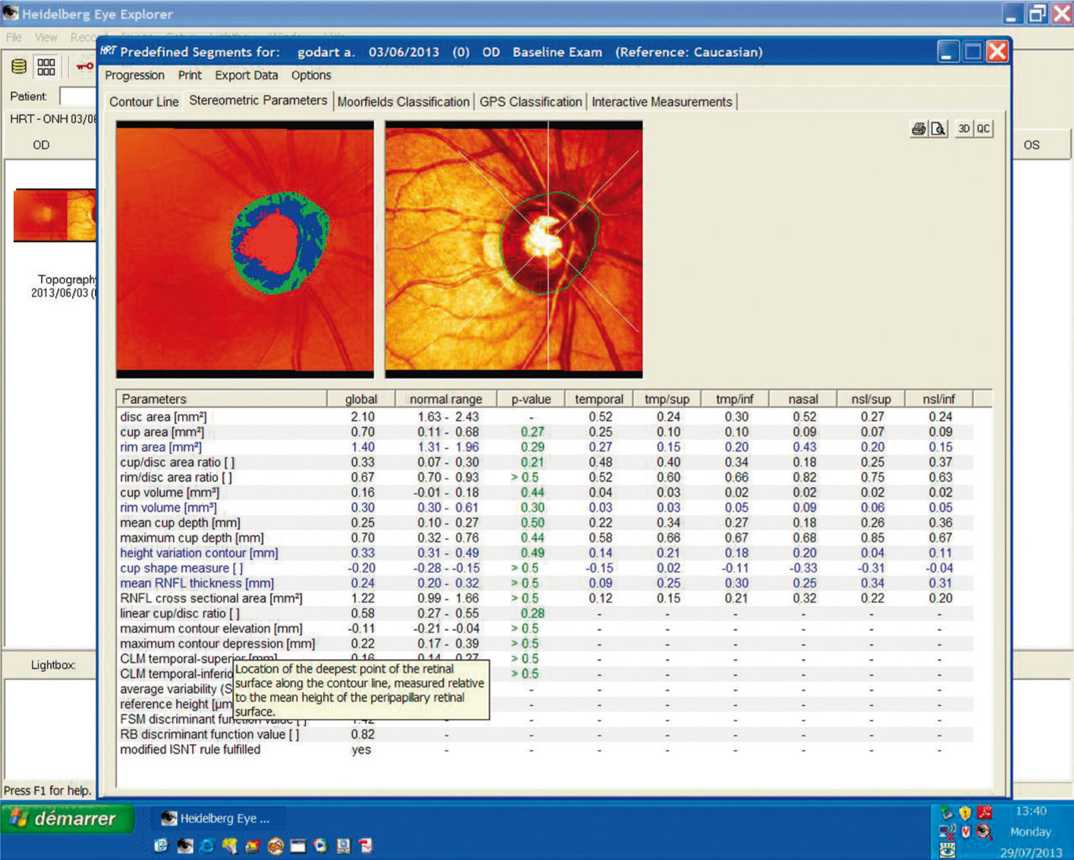This screenshot has height=860, width=1074.
Task: Click the red PDF icon in the system tray
Action: coord(984,812)
